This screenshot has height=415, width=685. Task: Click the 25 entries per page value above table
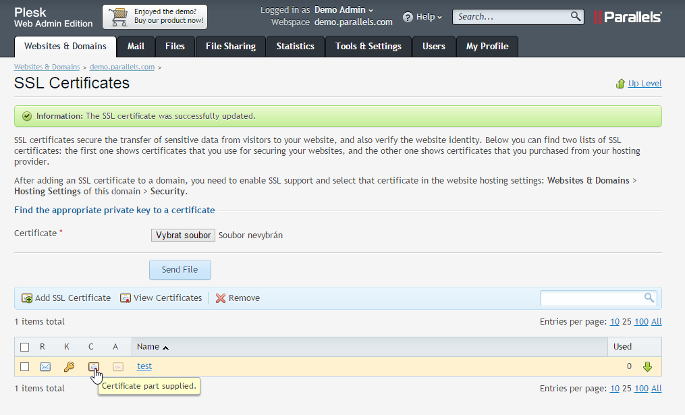(627, 322)
